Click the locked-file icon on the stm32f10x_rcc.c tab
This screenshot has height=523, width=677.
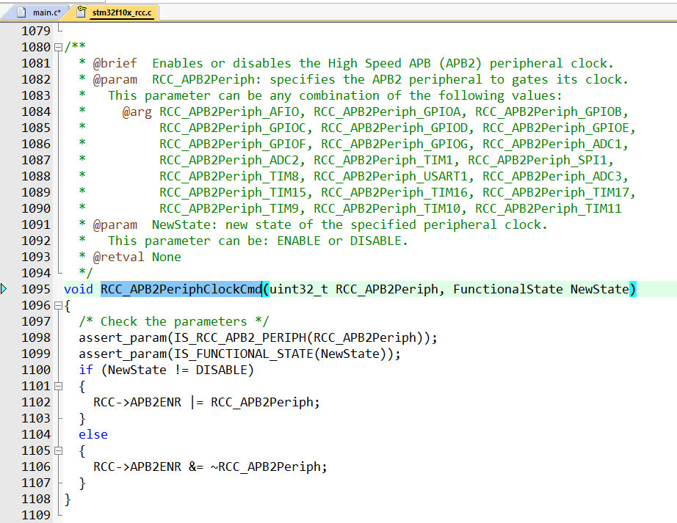[x=81, y=12]
